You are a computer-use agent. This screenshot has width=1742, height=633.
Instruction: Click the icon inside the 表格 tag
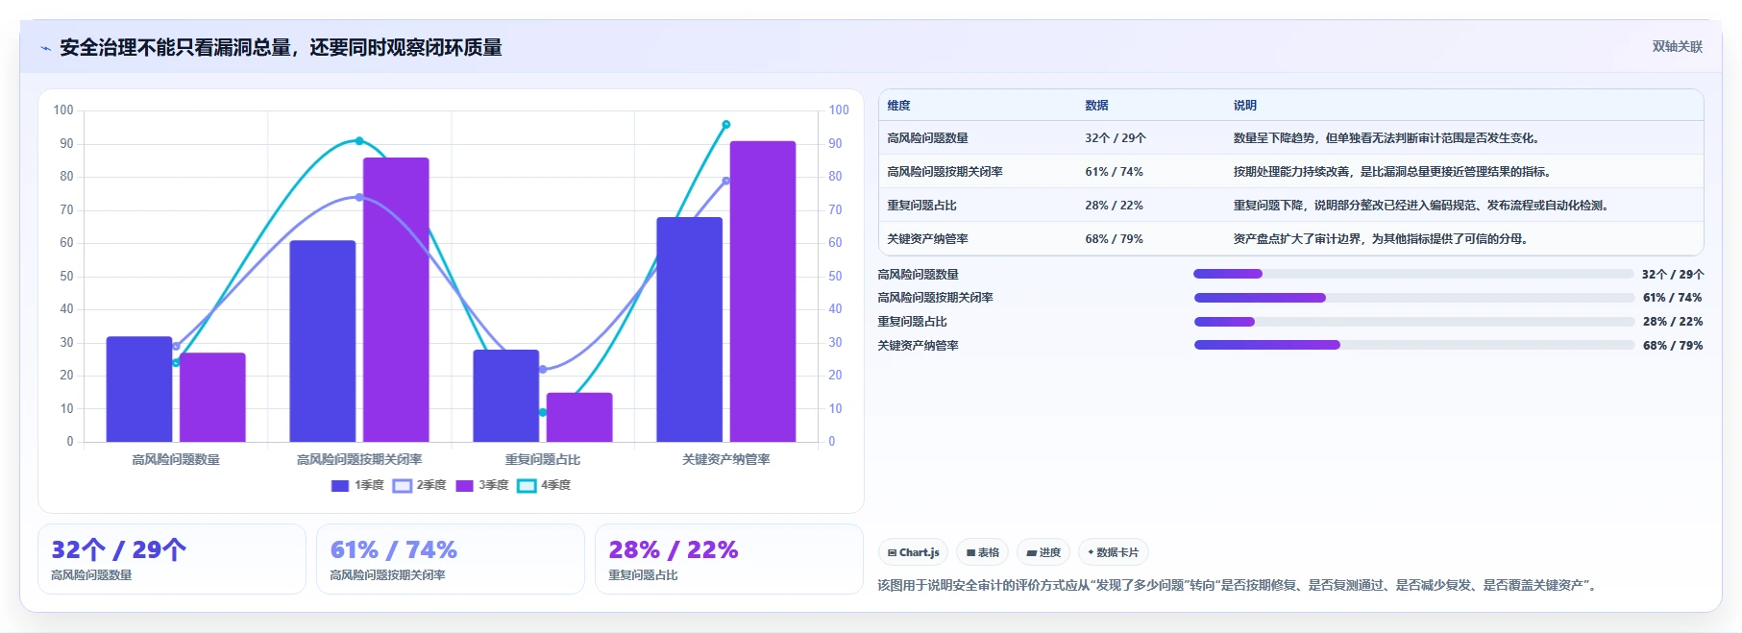point(970,552)
